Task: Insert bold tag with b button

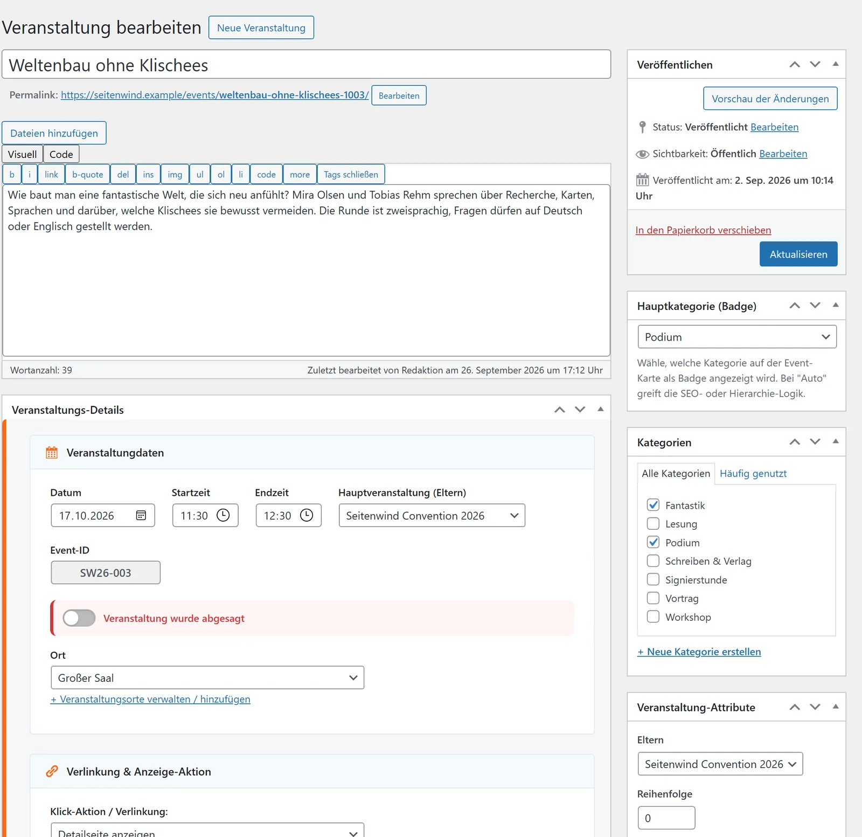Action: coord(12,174)
